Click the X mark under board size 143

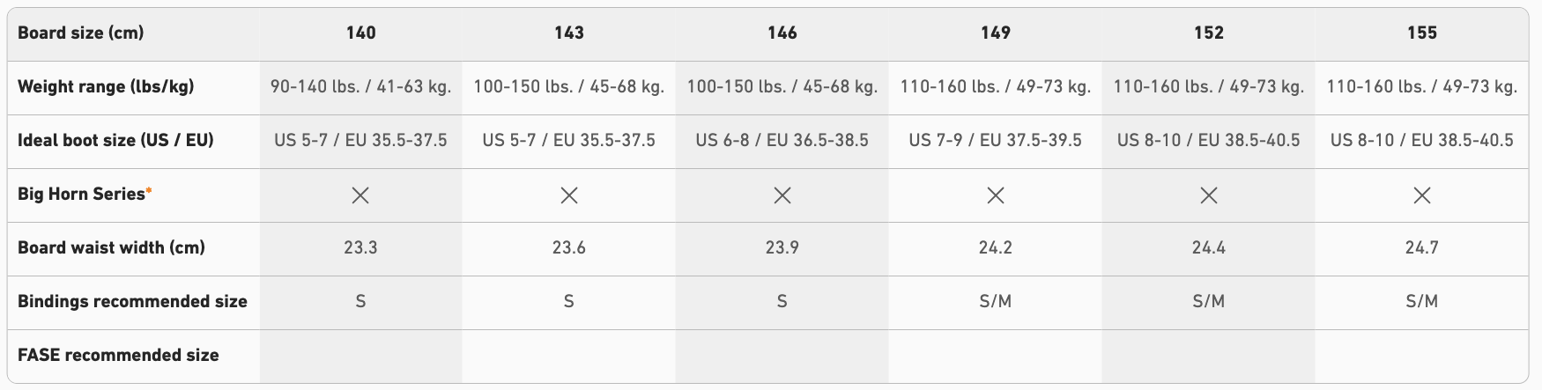(x=569, y=195)
